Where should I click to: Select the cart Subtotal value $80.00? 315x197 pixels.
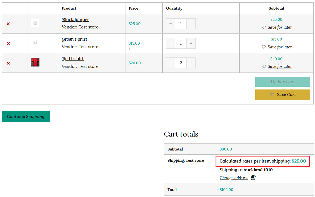[x=226, y=149]
